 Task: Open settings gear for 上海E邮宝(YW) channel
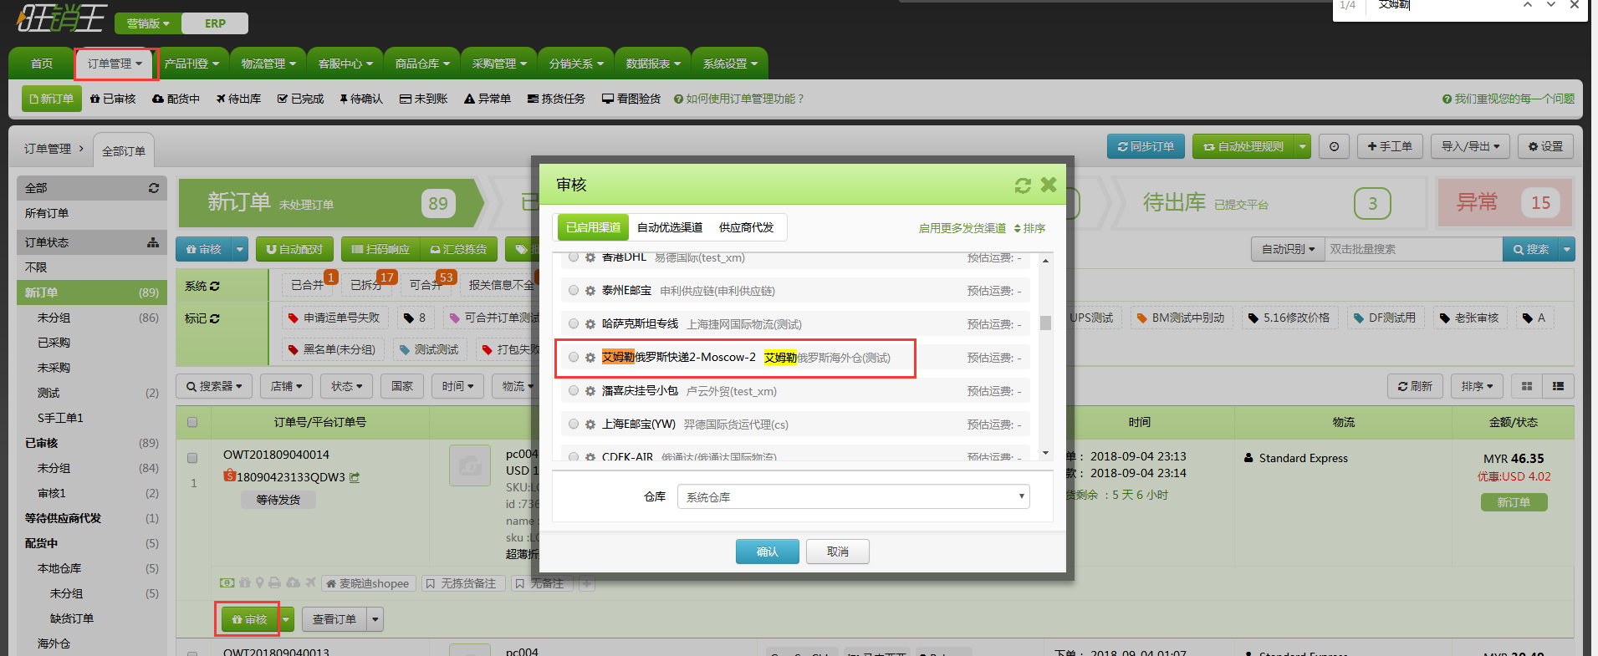(590, 425)
